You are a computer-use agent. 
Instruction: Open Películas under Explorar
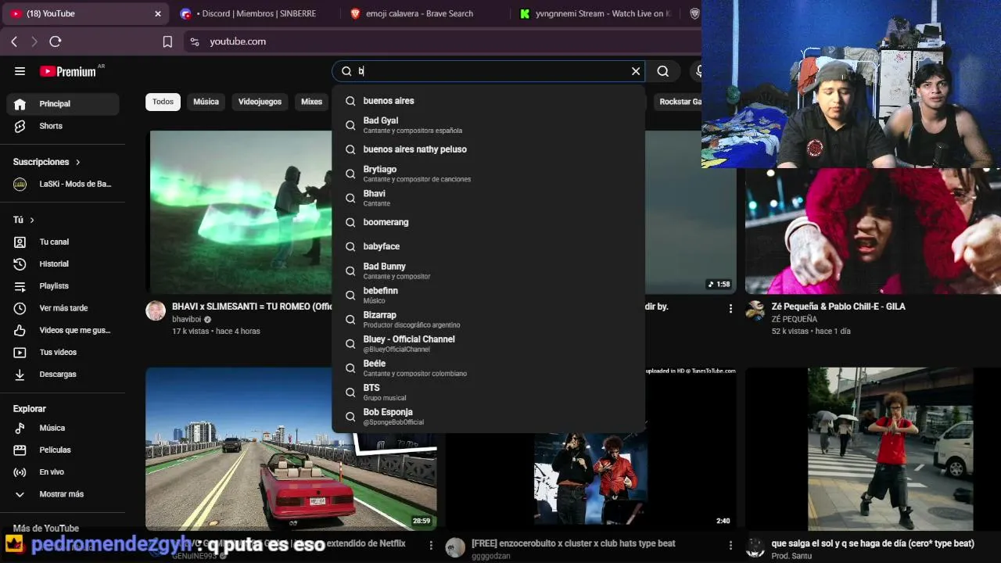click(63, 450)
